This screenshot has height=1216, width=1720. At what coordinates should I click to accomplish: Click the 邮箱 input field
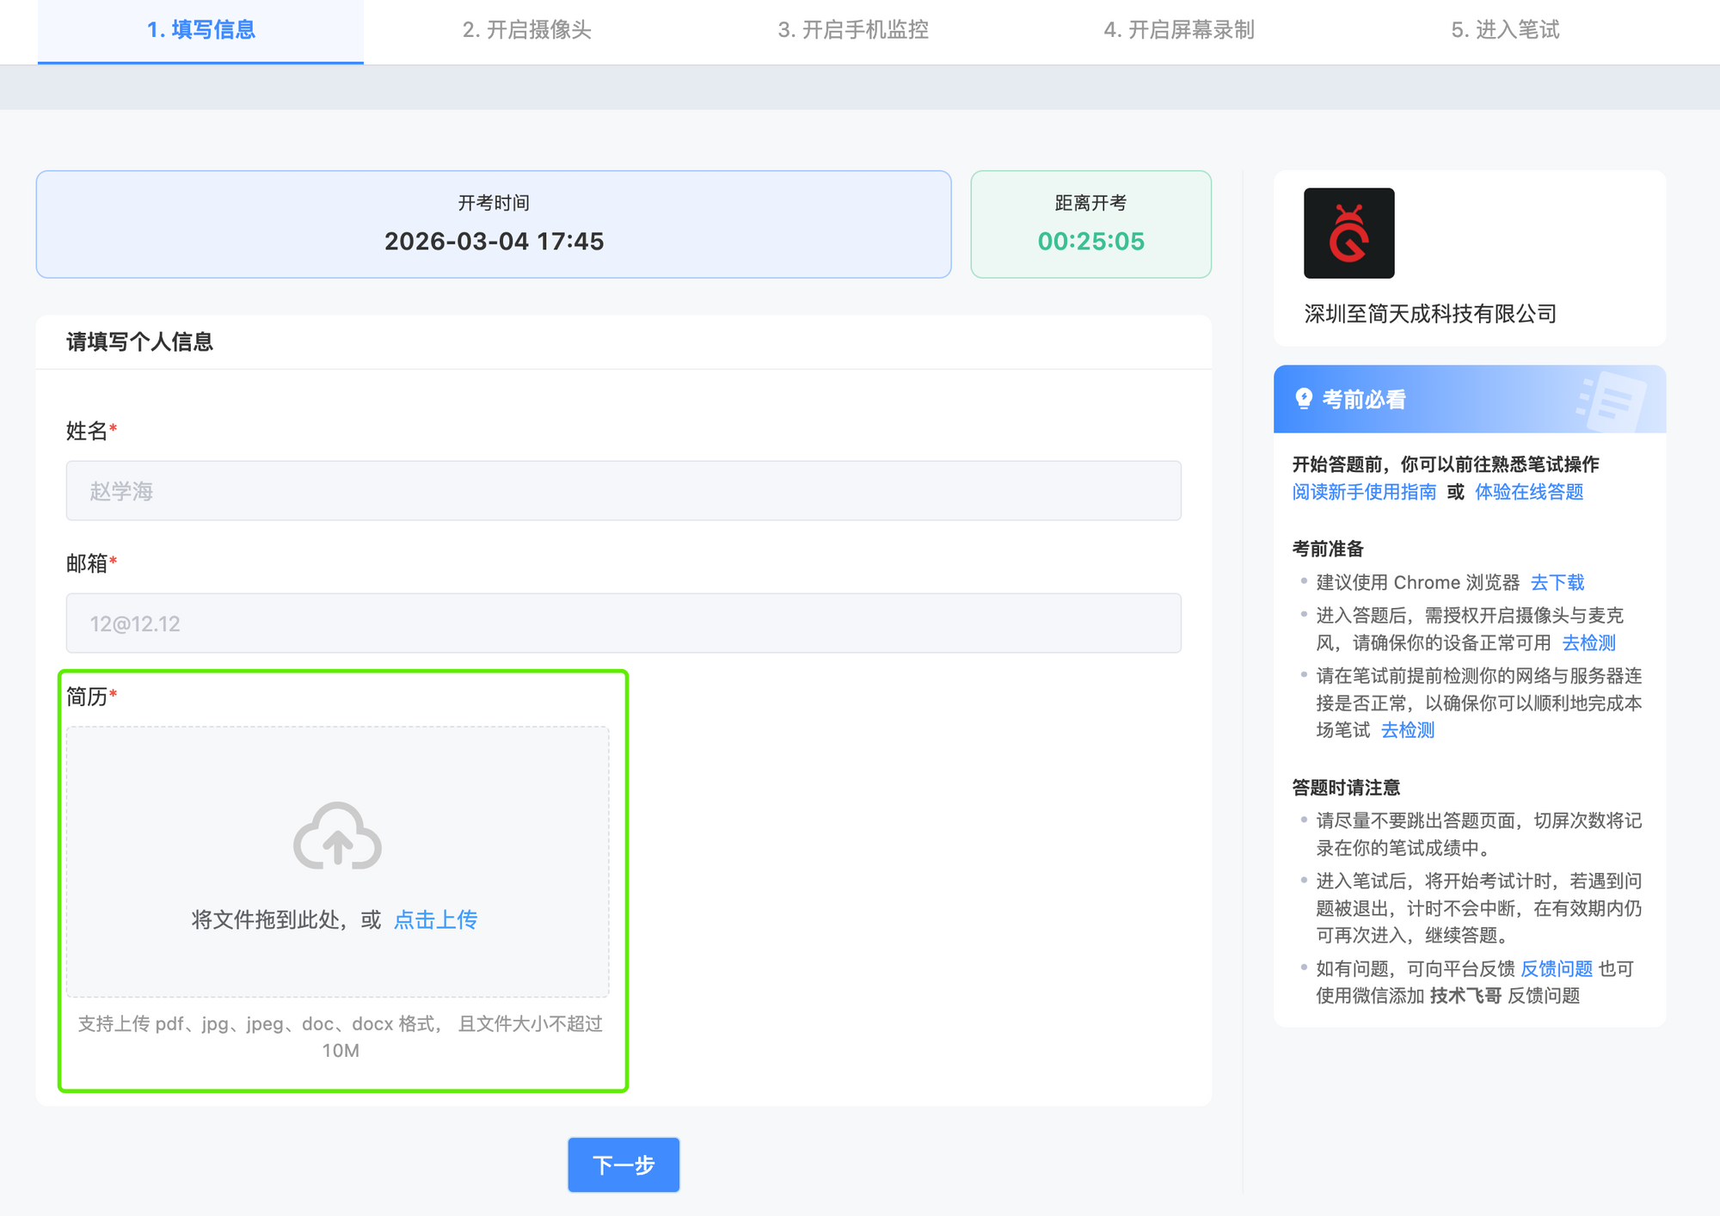623,623
